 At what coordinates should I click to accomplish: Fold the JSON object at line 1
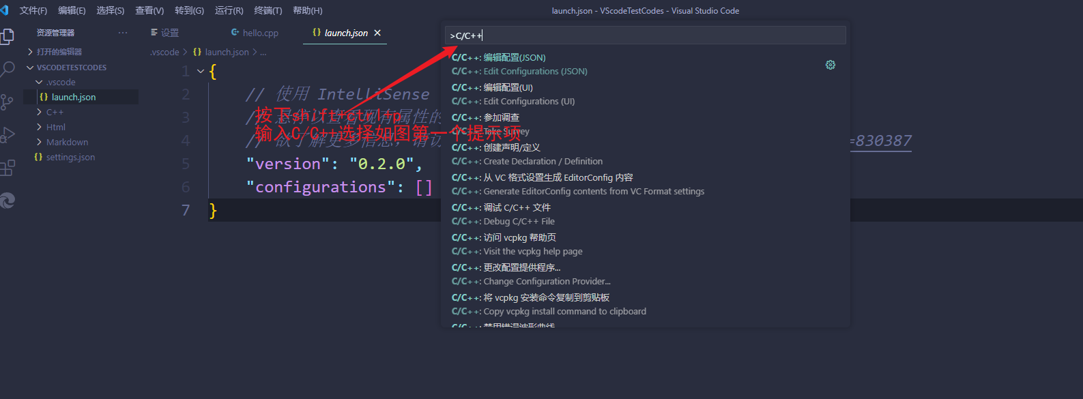(201, 71)
